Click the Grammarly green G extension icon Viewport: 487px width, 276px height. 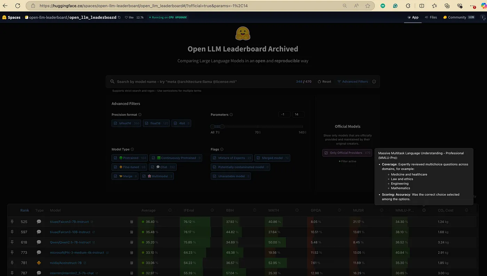click(396, 6)
